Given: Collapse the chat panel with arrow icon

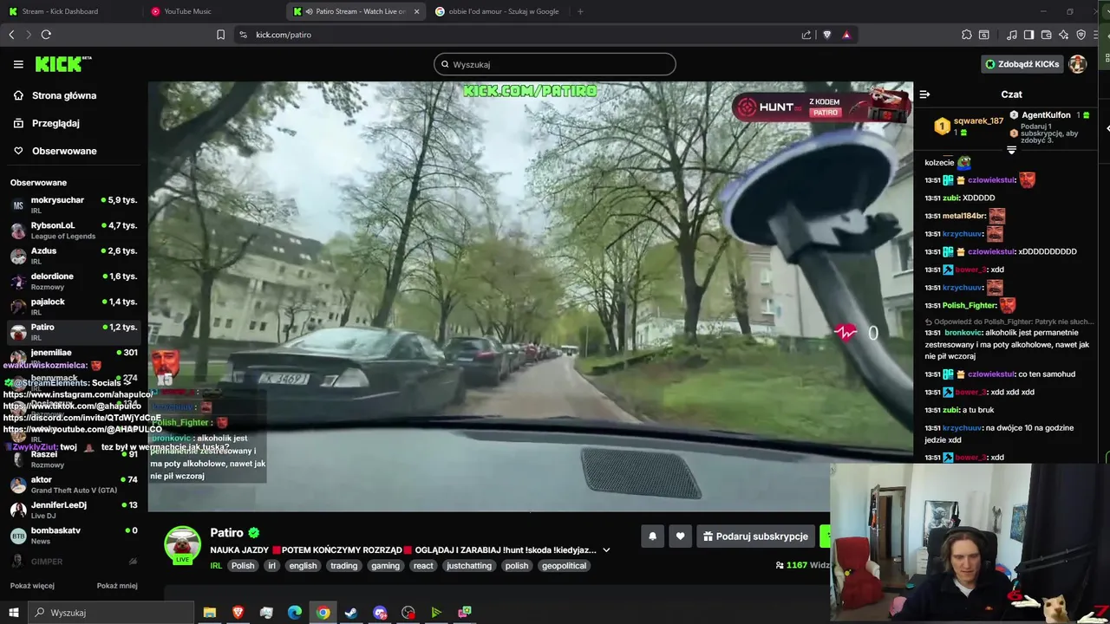Looking at the screenshot, I should (x=924, y=94).
